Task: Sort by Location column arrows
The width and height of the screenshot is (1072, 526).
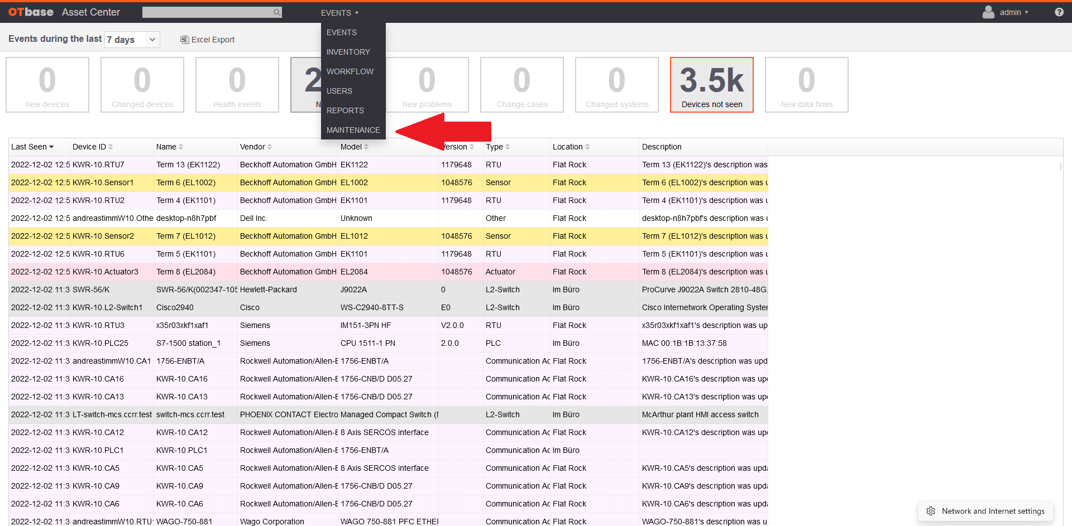Action: [587, 147]
